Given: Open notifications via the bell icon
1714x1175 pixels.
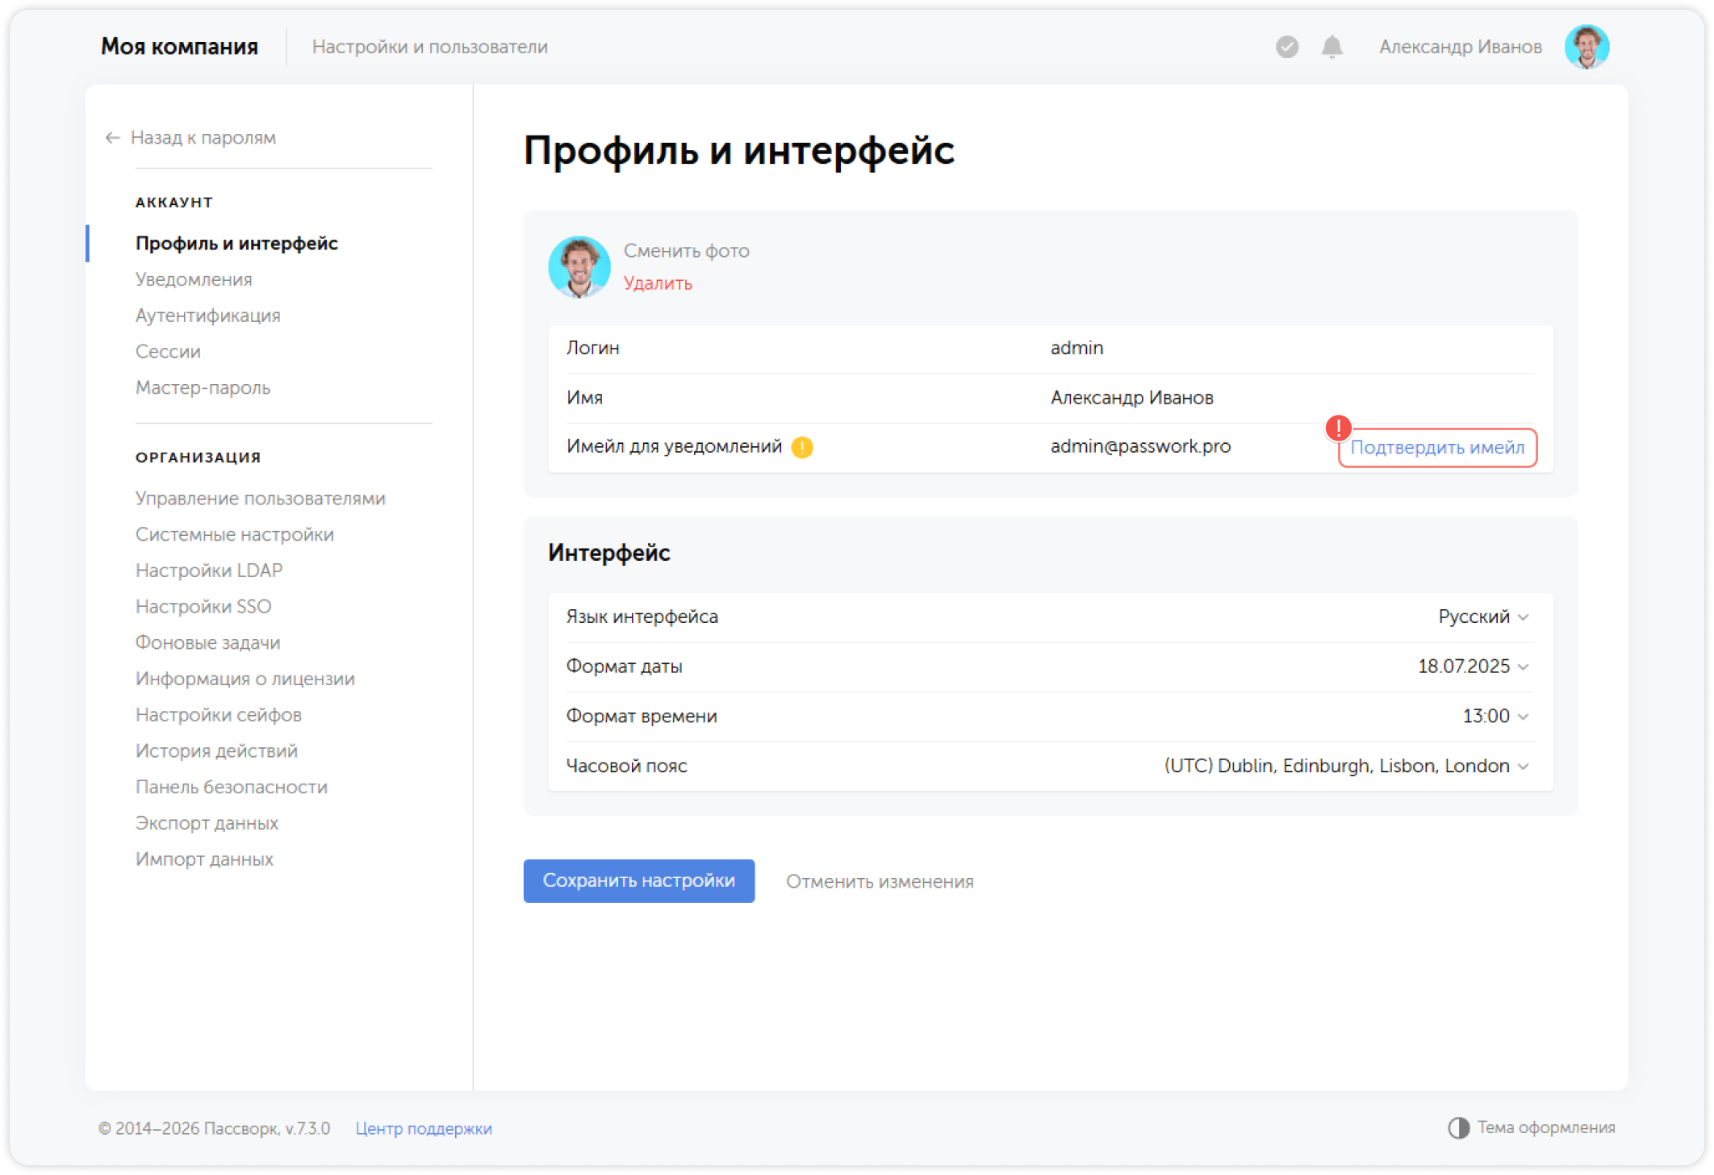Looking at the screenshot, I should (1331, 48).
